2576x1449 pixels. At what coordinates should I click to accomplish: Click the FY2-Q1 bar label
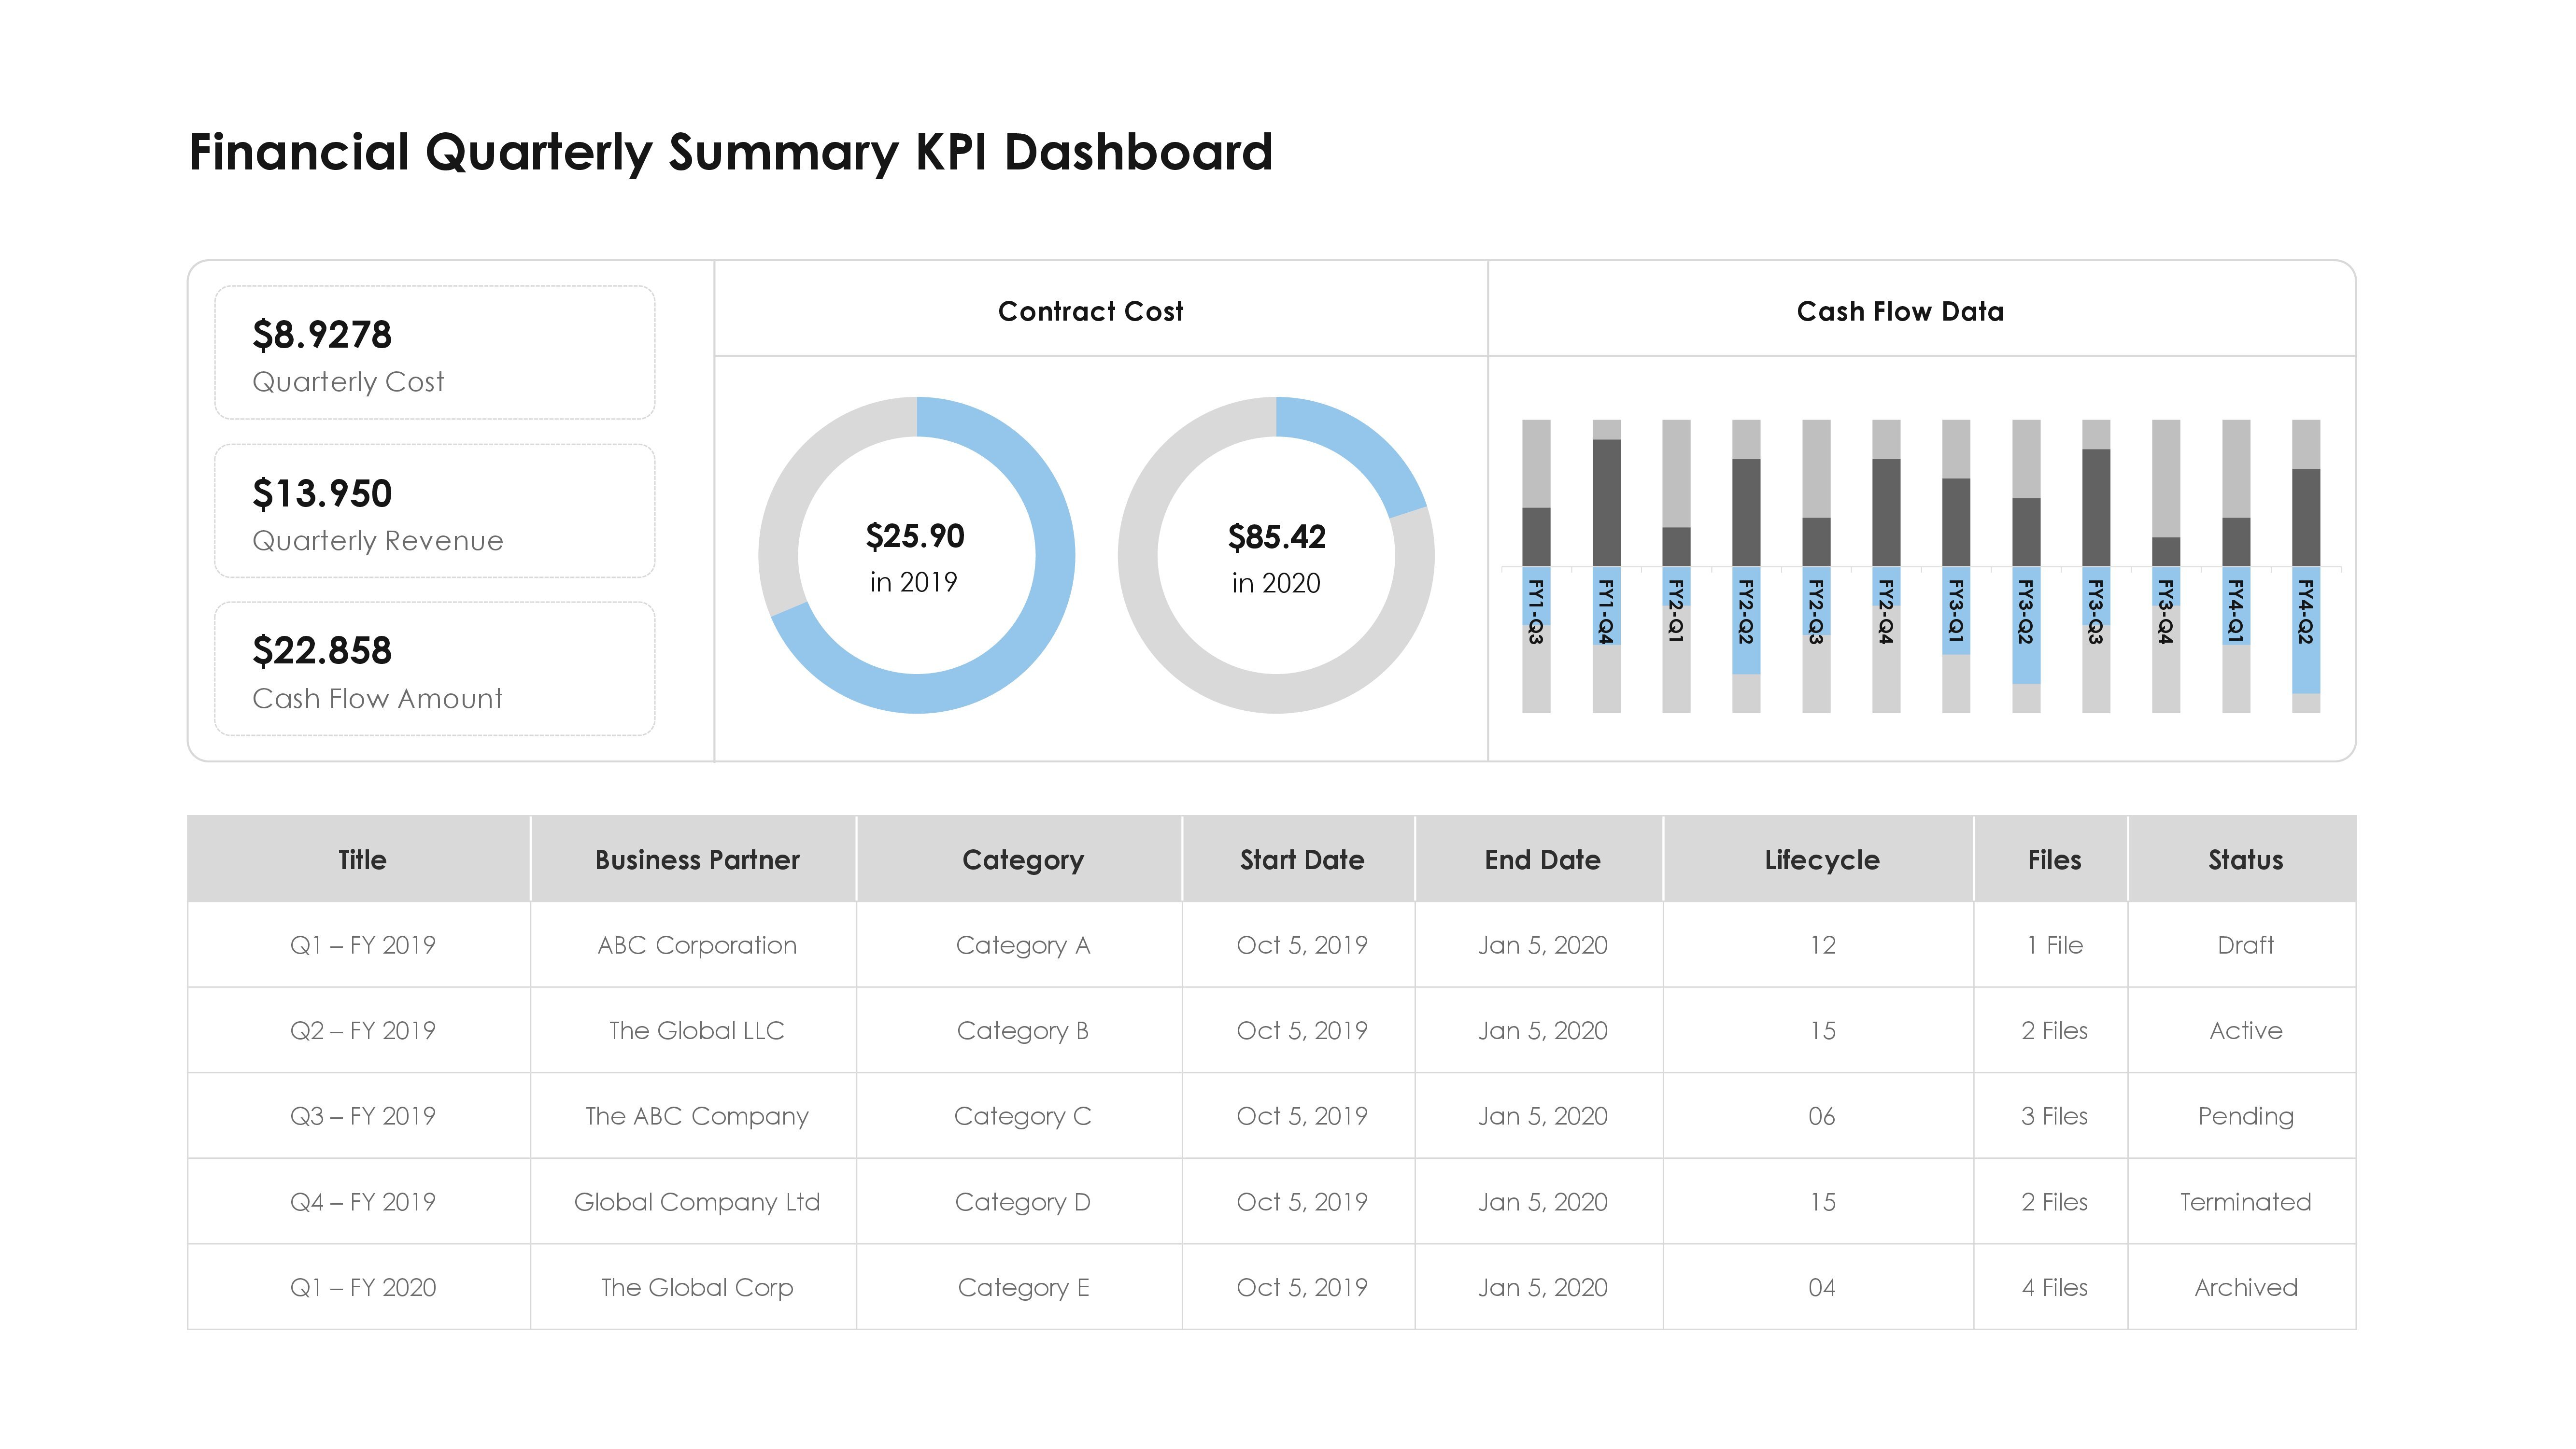point(1676,611)
